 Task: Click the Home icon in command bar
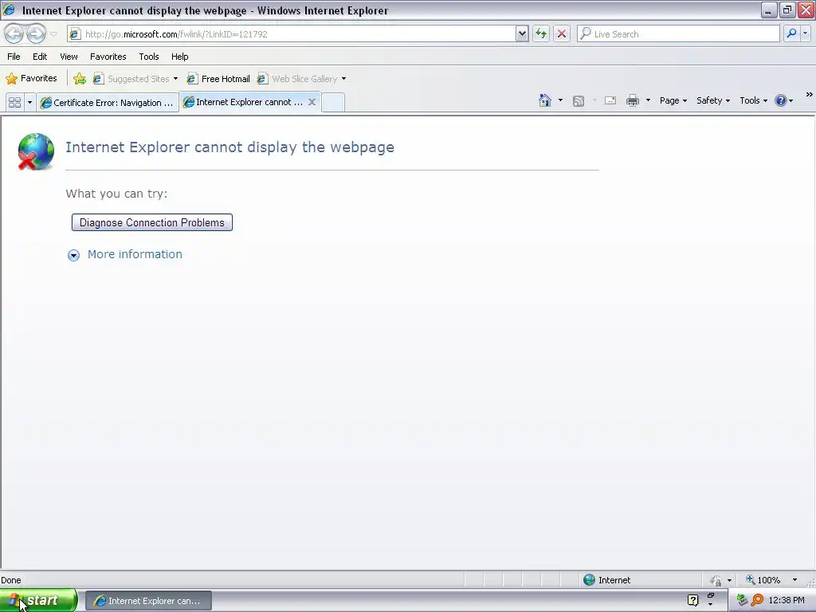pos(545,100)
